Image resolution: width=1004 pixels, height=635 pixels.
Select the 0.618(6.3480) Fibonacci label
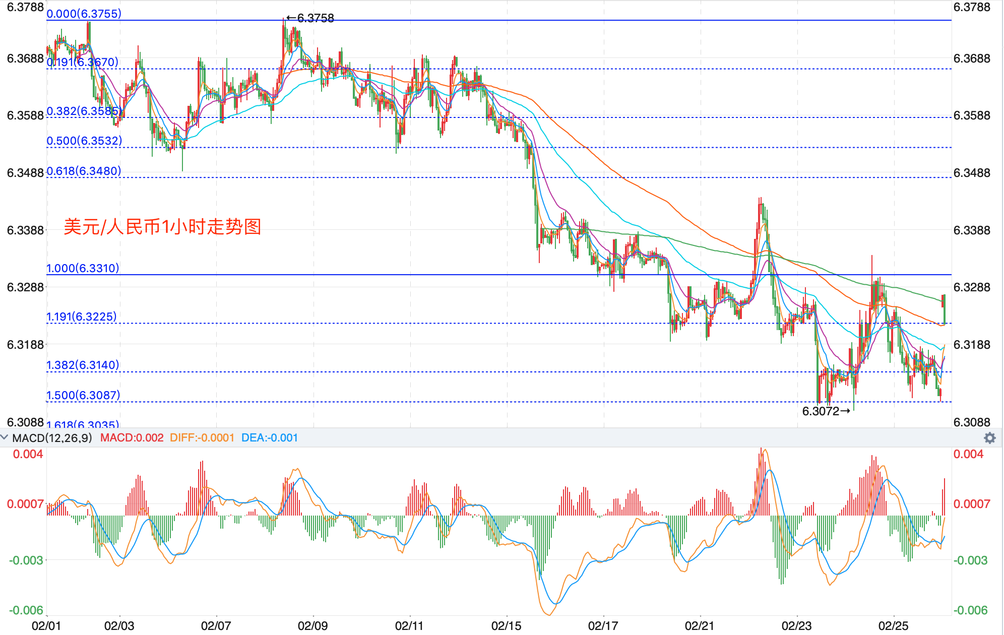[84, 171]
